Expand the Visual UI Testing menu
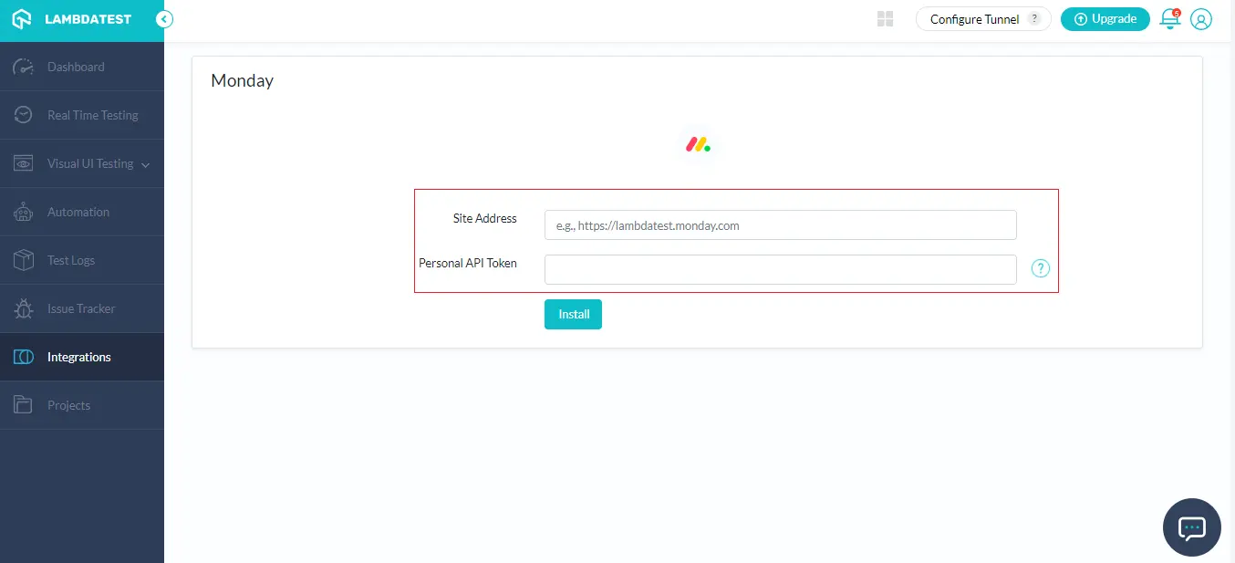 click(x=144, y=163)
